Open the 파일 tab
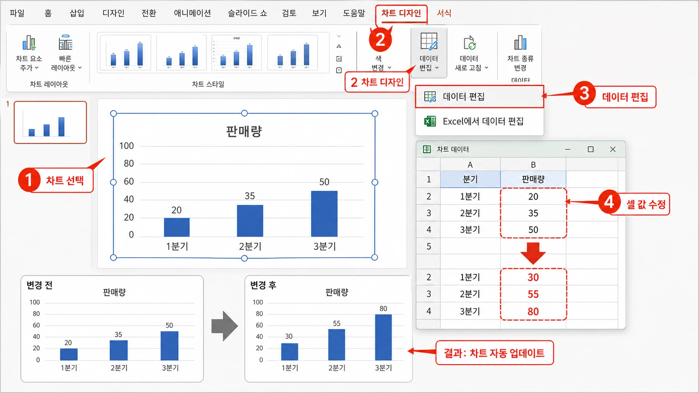This screenshot has height=393, width=699. [17, 13]
